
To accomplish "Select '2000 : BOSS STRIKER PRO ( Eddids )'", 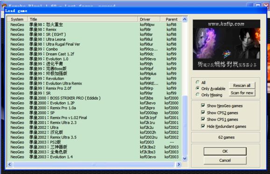I will click(94, 98).
